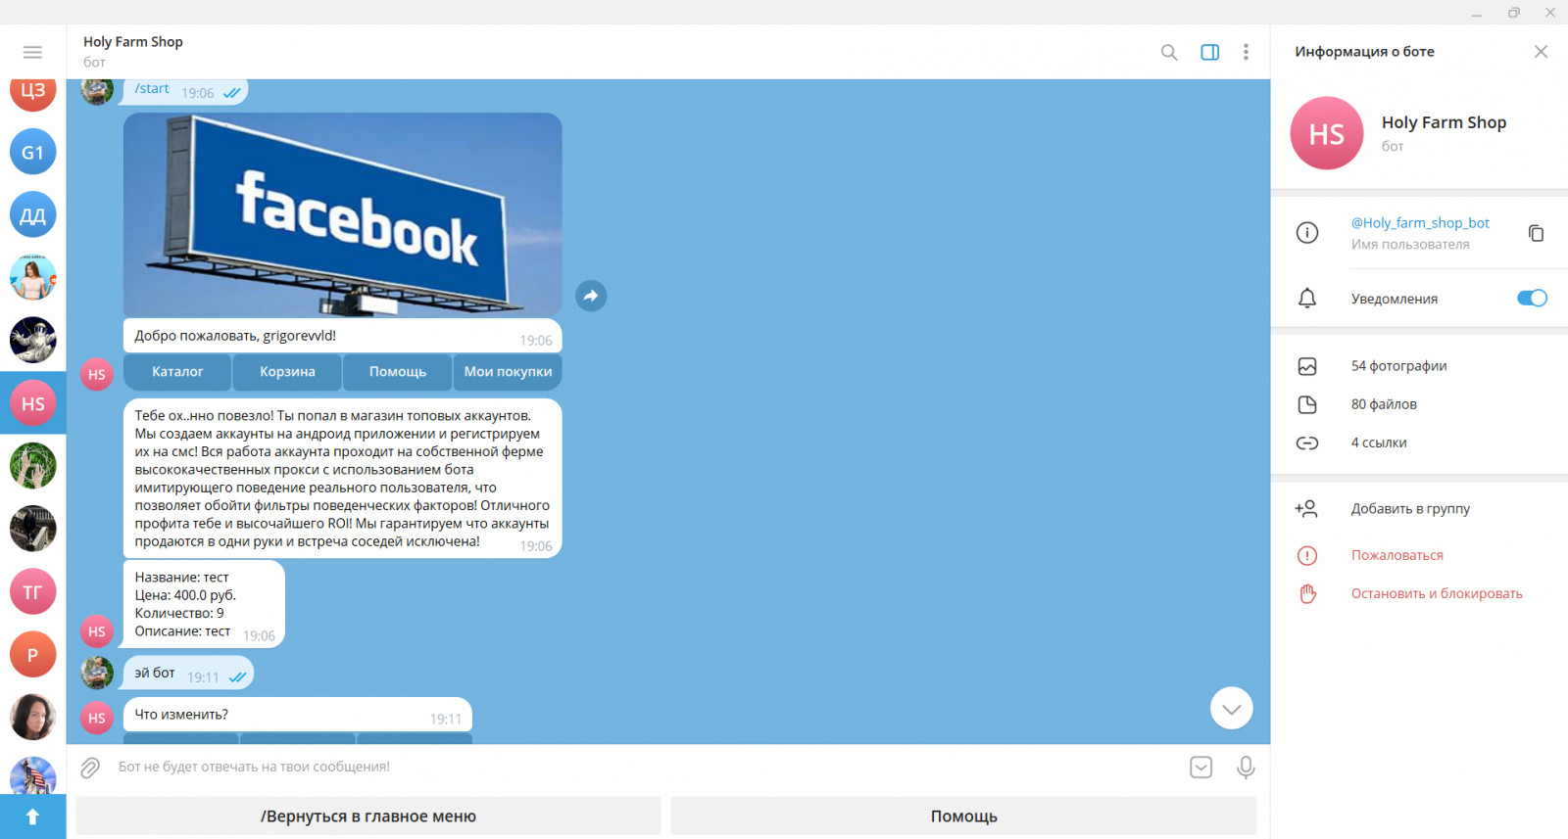Toggle the bot keyboard icon
Image resolution: width=1568 pixels, height=839 pixels.
tap(1201, 768)
